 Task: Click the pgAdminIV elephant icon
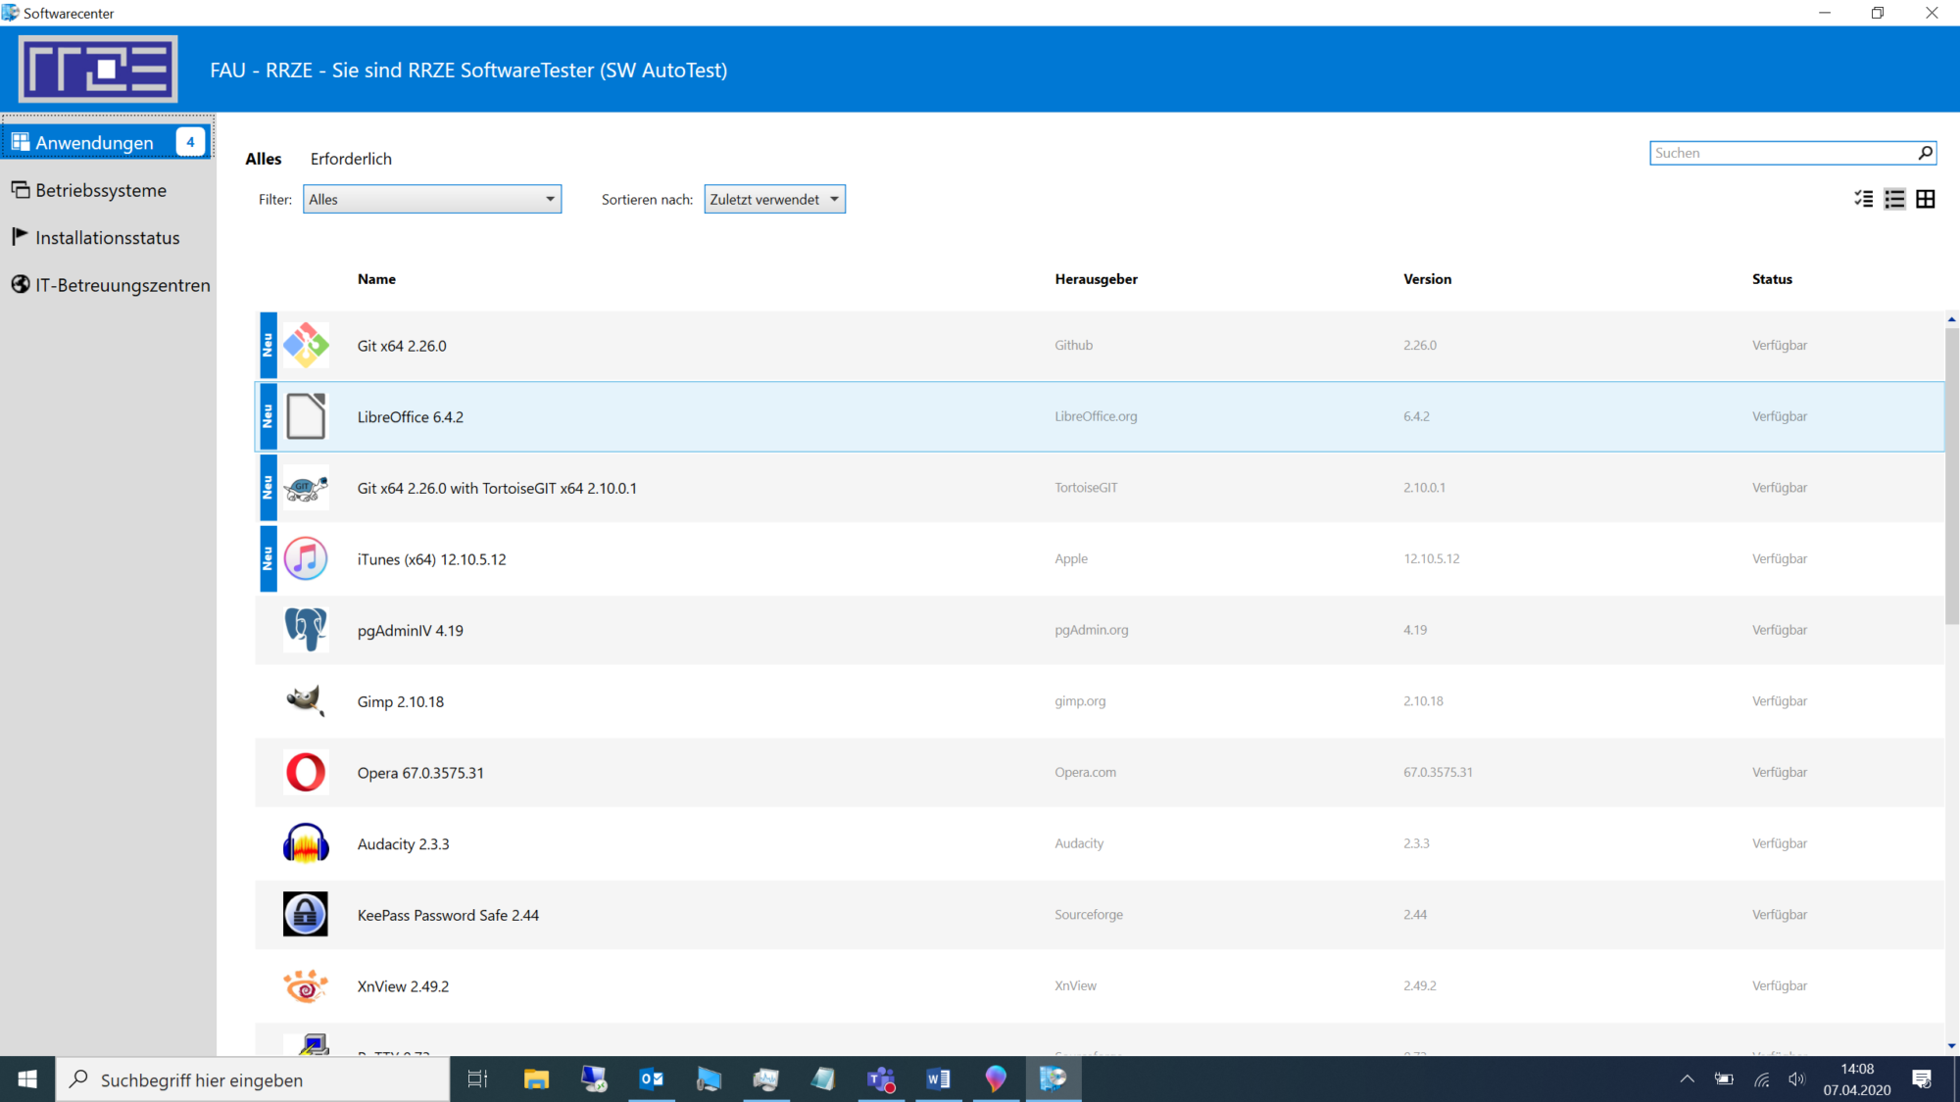(x=306, y=630)
